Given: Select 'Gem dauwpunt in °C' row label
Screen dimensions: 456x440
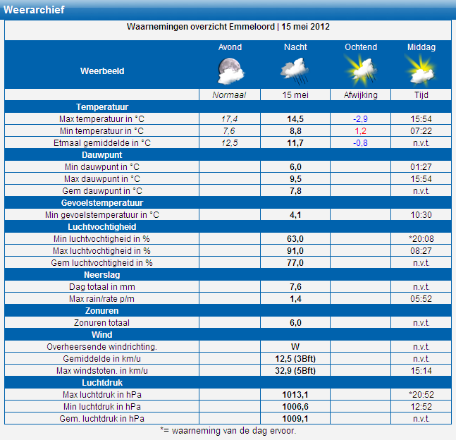Looking at the screenshot, I should 102,191.
